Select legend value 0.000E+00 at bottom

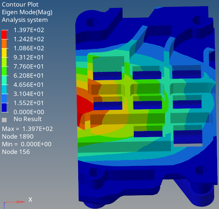(29, 112)
